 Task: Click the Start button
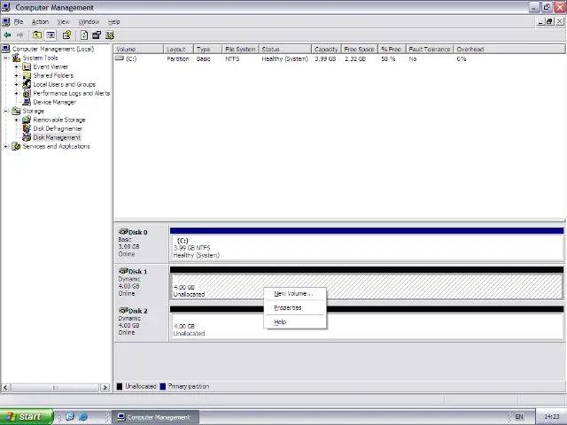(27, 417)
